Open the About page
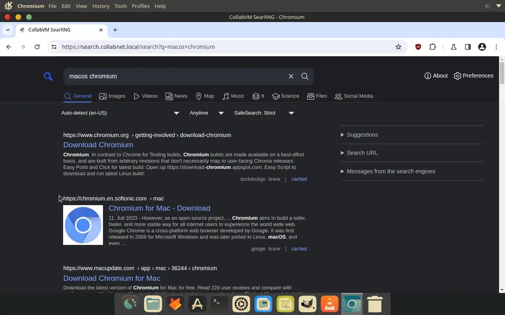505x315 pixels. tap(436, 76)
